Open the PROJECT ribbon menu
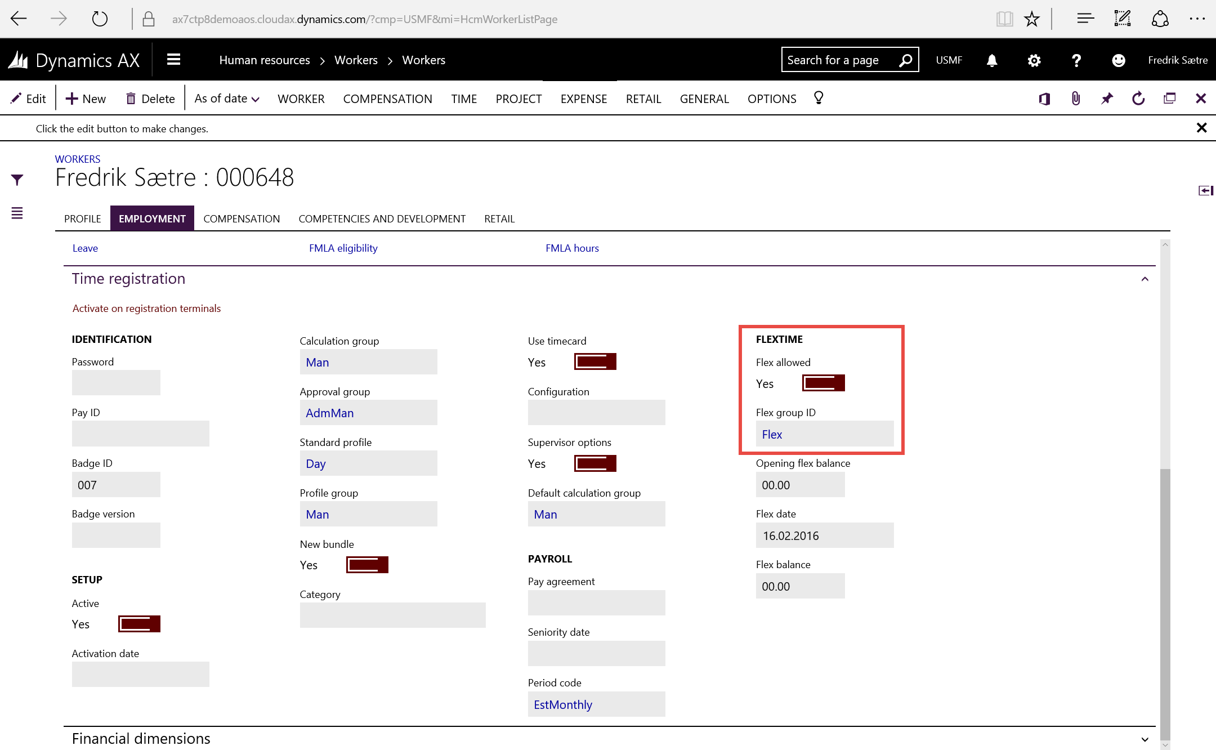1216x750 pixels. tap(518, 99)
